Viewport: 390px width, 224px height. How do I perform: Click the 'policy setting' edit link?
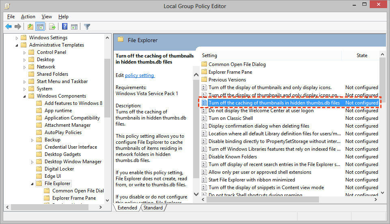click(x=139, y=75)
